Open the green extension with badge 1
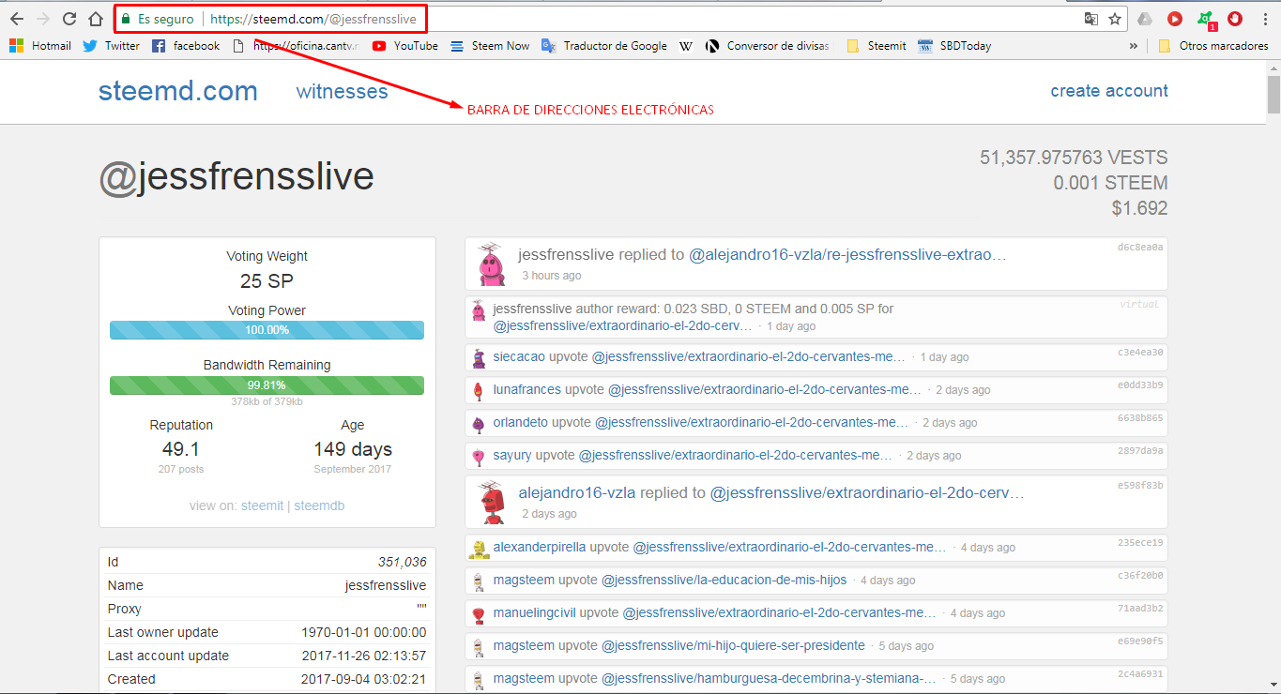Image resolution: width=1281 pixels, height=694 pixels. point(1206,20)
